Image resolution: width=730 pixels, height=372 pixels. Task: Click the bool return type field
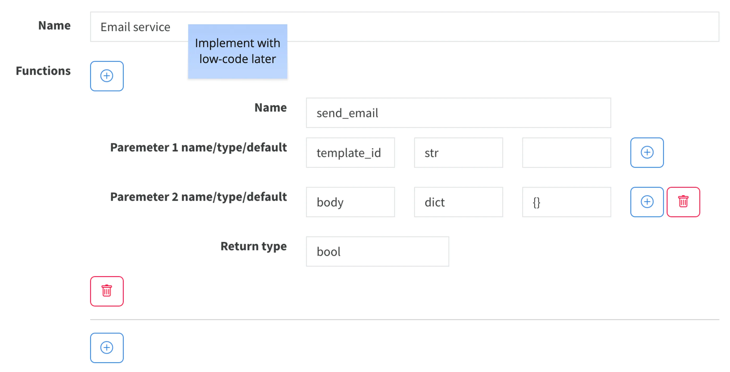pyautogui.click(x=377, y=251)
